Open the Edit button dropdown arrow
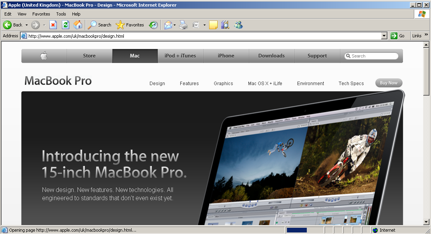The height and width of the screenshot is (234, 431). (x=204, y=25)
